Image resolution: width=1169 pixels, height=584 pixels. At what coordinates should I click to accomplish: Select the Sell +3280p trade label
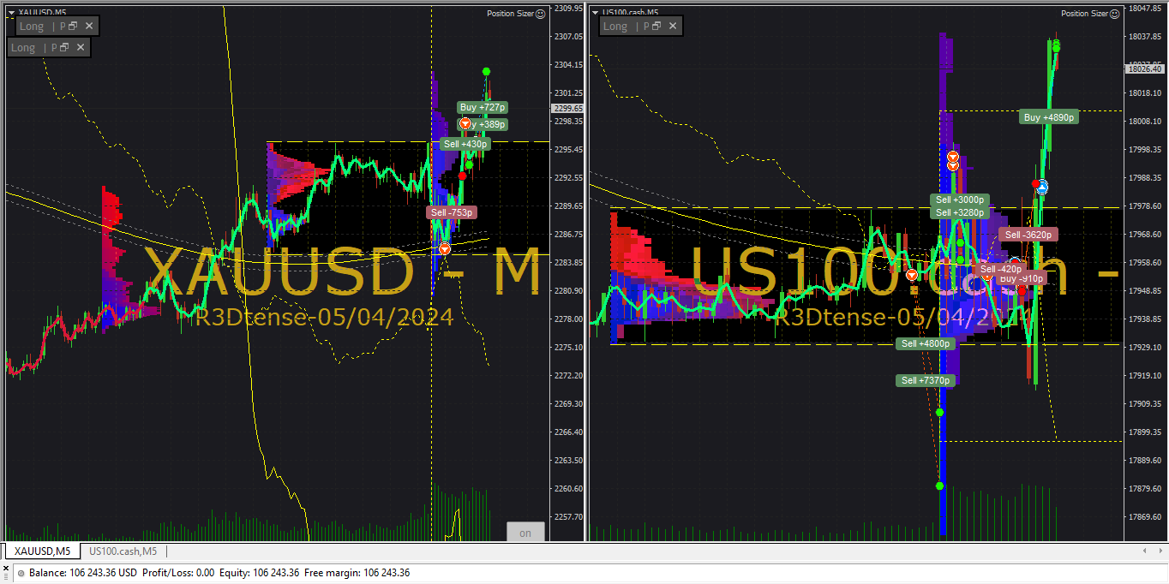[960, 212]
